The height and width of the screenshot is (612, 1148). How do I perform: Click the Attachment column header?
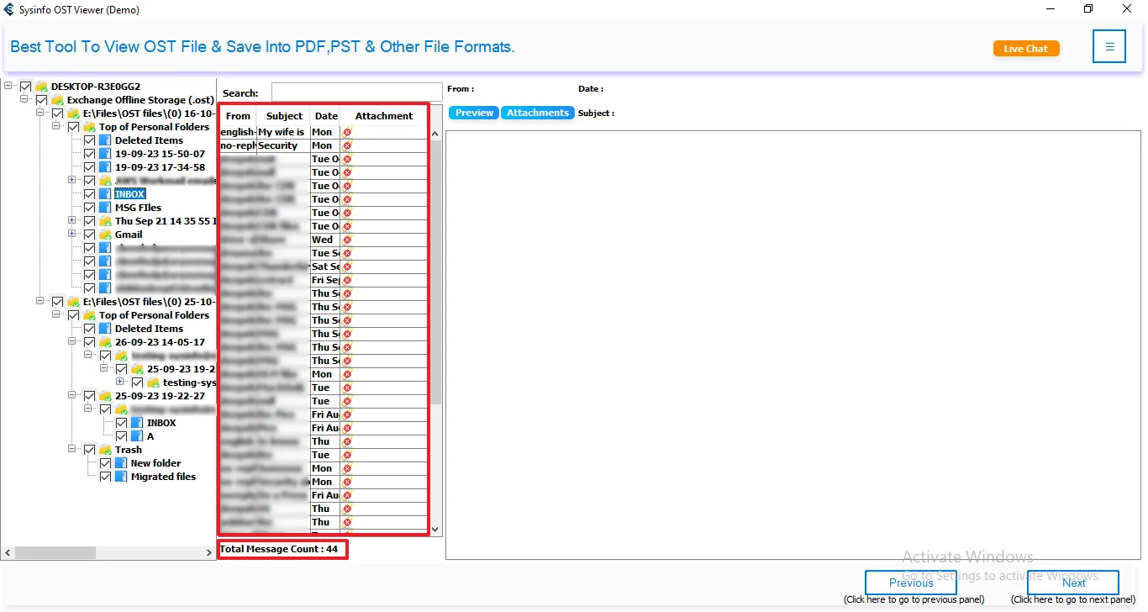point(384,116)
